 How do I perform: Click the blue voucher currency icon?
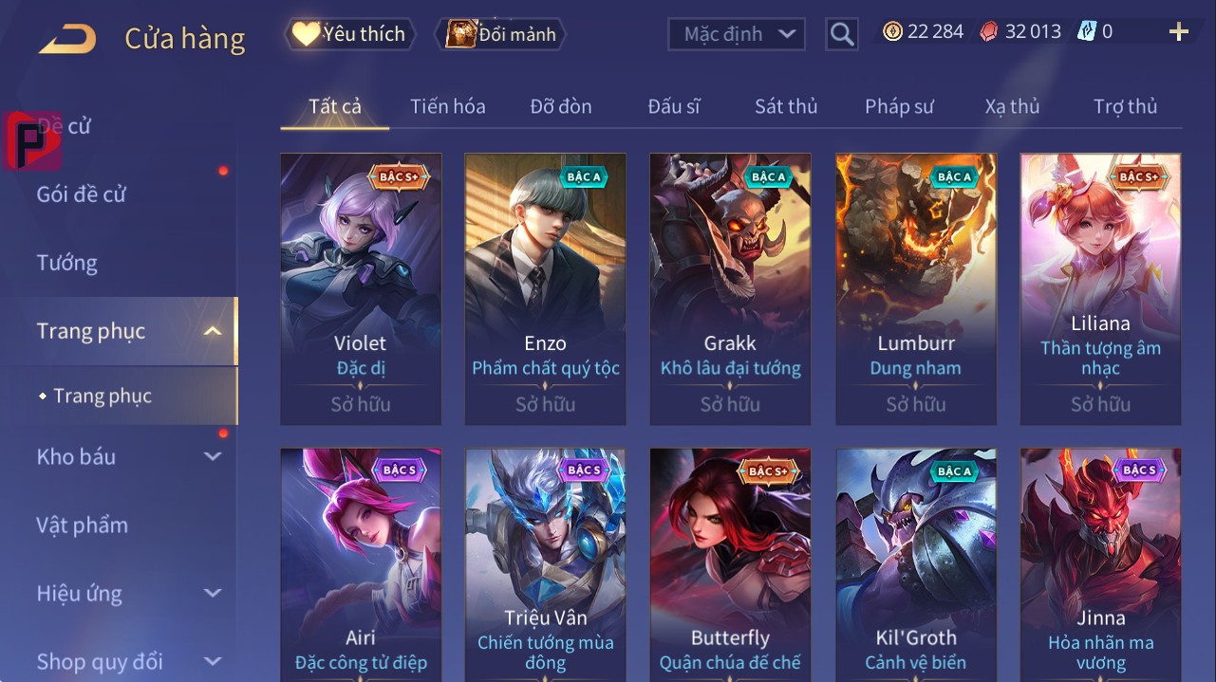(1087, 31)
